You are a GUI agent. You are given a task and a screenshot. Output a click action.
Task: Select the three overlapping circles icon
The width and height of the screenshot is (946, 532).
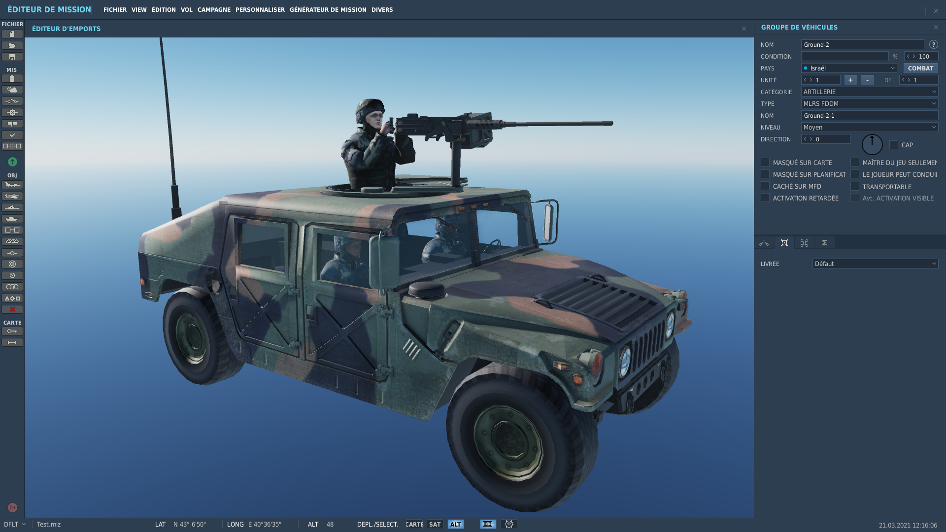[x=12, y=287]
